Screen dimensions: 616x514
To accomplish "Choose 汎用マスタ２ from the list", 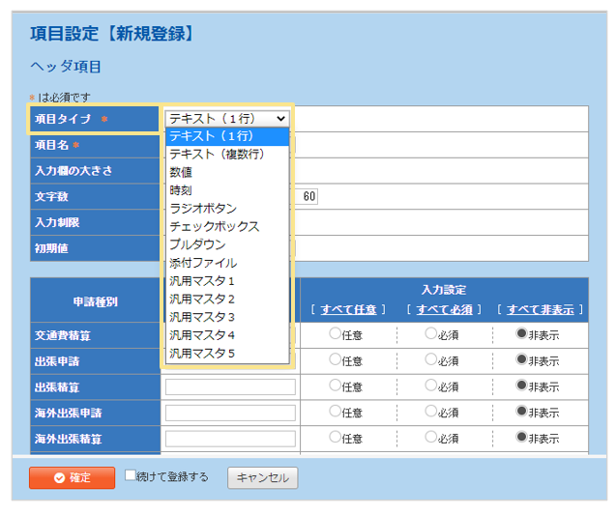I will tap(227, 299).
